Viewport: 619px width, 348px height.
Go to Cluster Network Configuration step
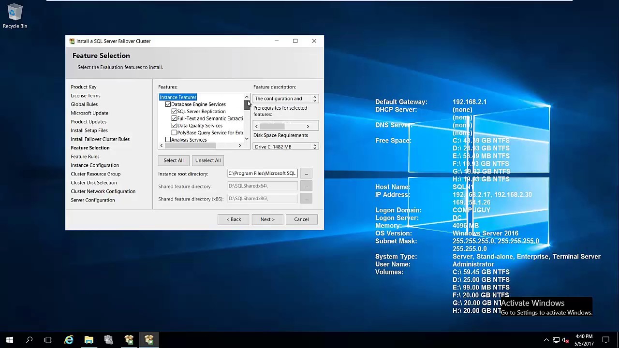pyautogui.click(x=103, y=191)
